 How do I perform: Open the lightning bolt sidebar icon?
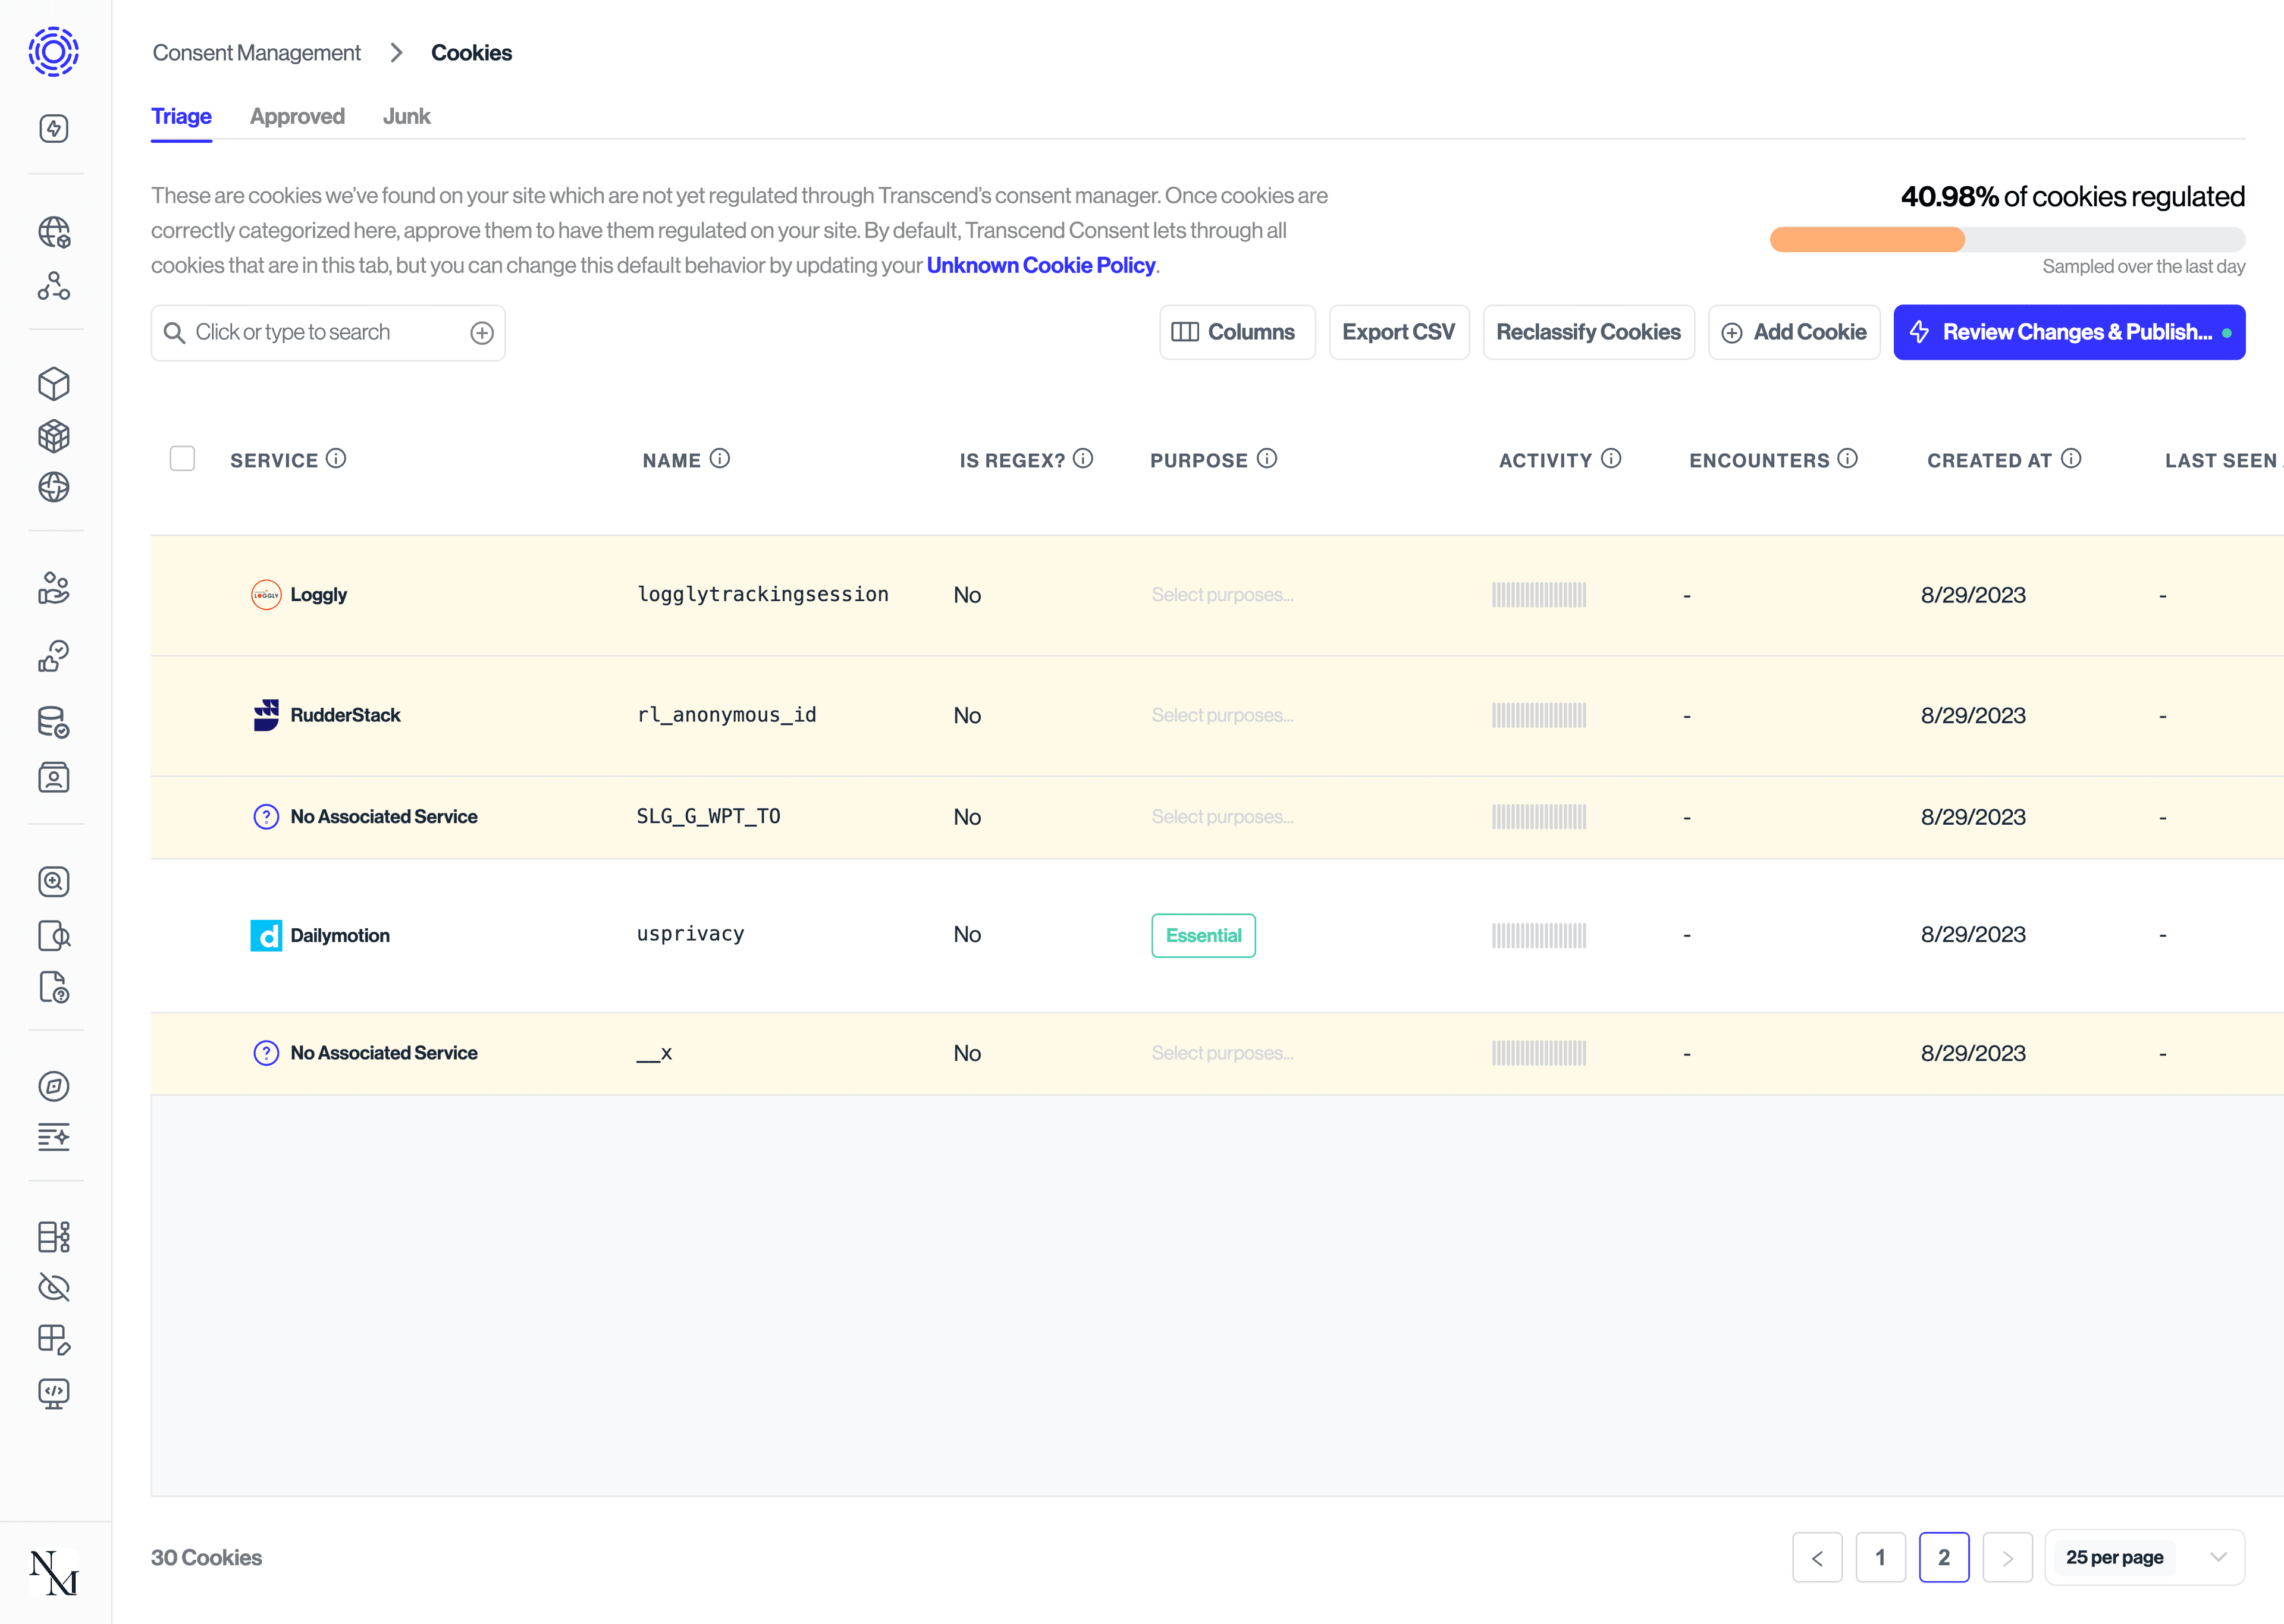(54, 128)
